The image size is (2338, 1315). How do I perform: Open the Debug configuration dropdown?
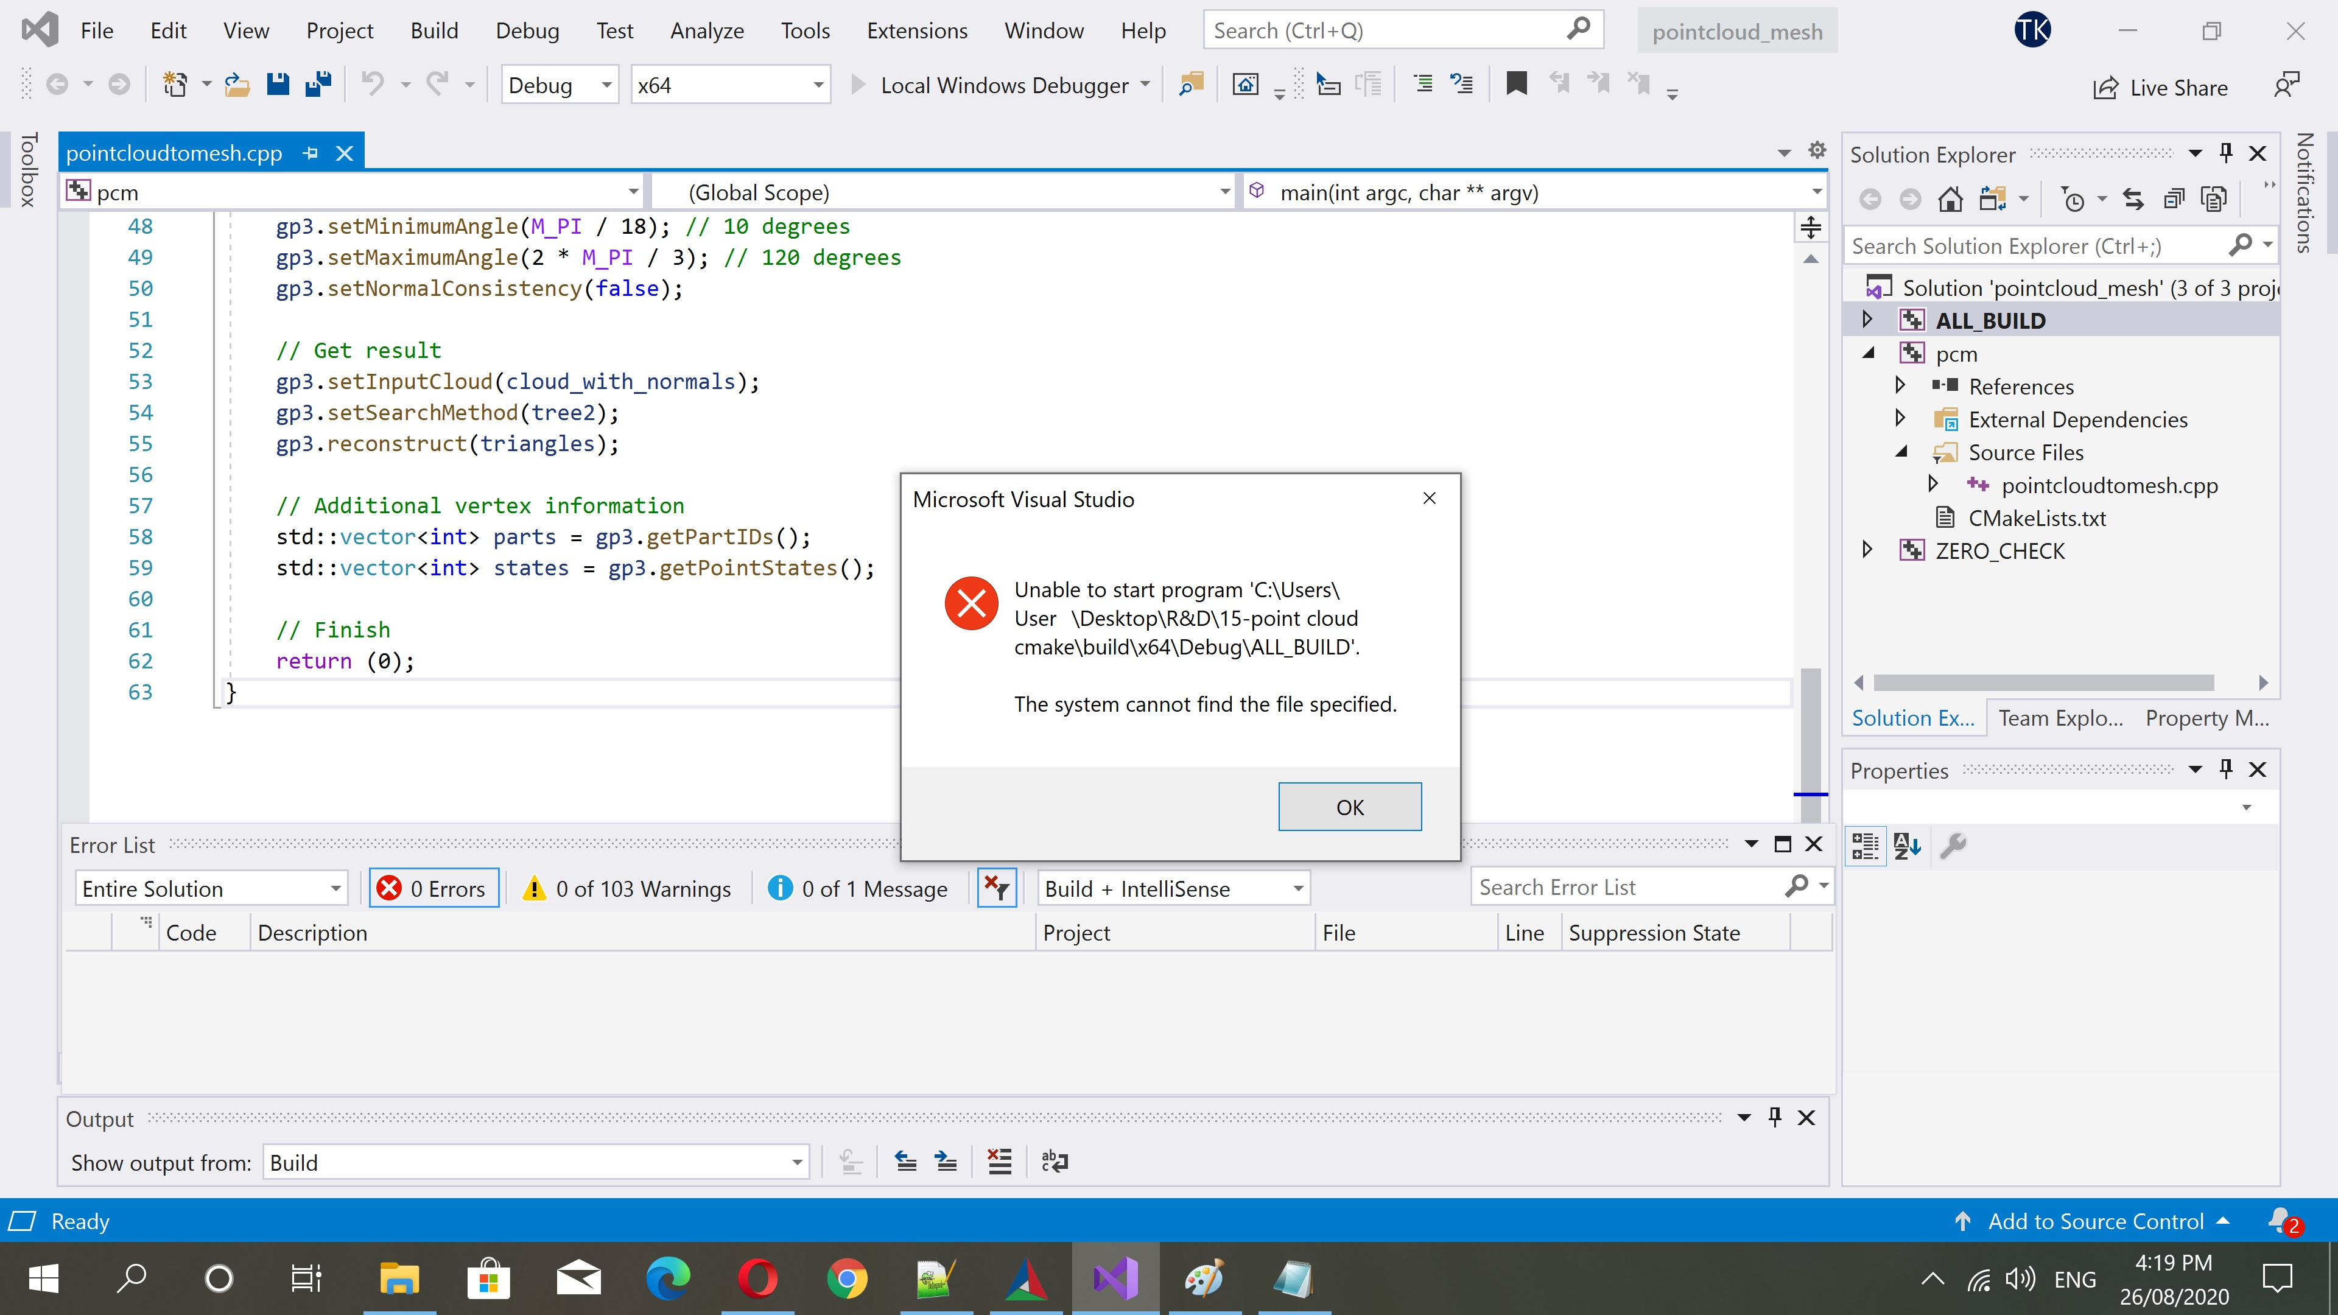(x=559, y=85)
